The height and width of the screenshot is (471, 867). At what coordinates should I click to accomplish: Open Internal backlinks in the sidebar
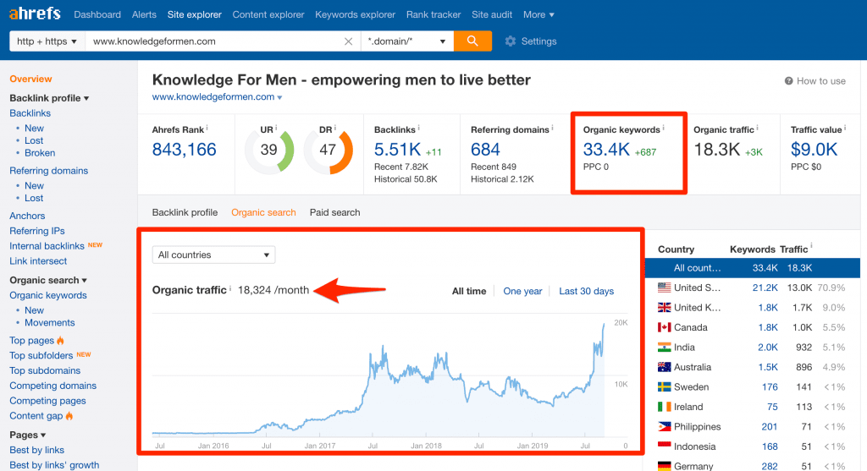[47, 246]
